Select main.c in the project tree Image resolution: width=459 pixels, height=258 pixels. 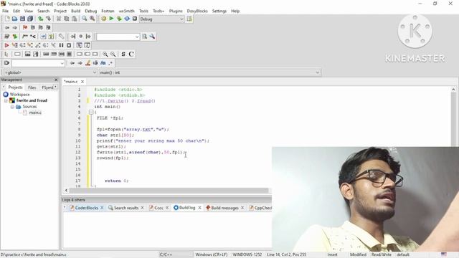pos(35,113)
